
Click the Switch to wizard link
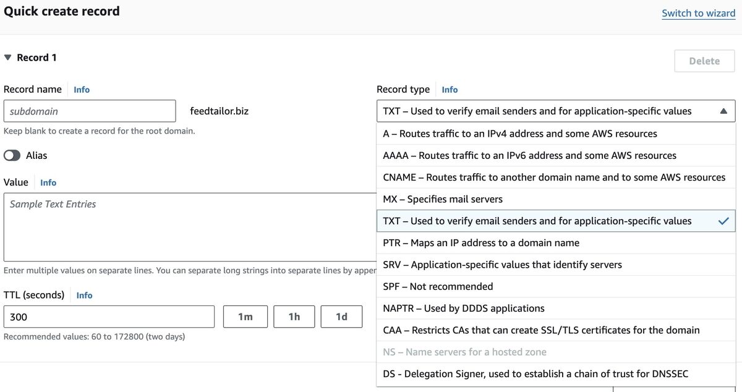tap(699, 13)
